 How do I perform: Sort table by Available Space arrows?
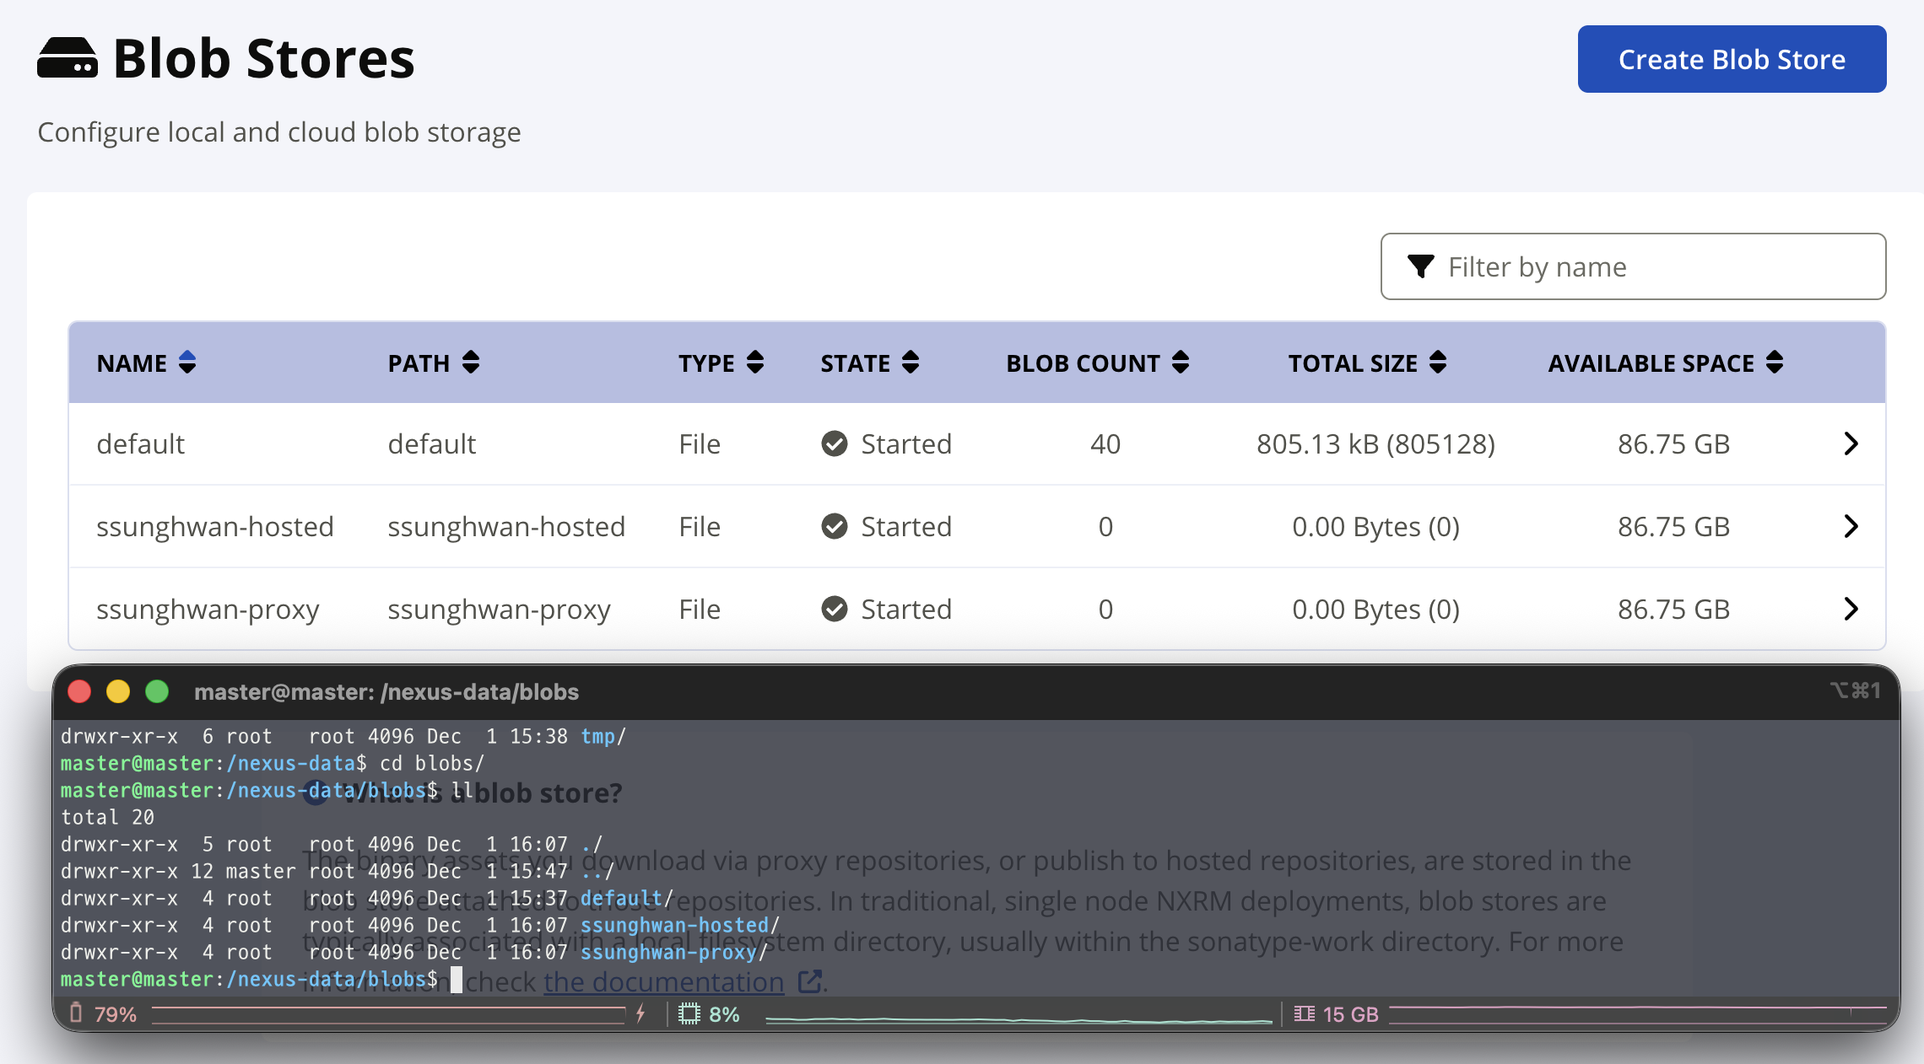click(x=1775, y=363)
